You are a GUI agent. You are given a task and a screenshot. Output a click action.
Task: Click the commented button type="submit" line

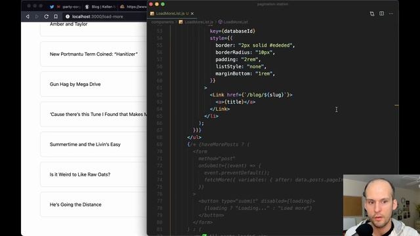click(257, 201)
